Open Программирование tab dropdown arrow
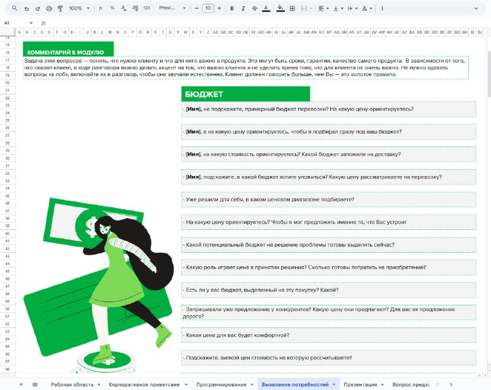The image size is (491, 390). coord(252,384)
